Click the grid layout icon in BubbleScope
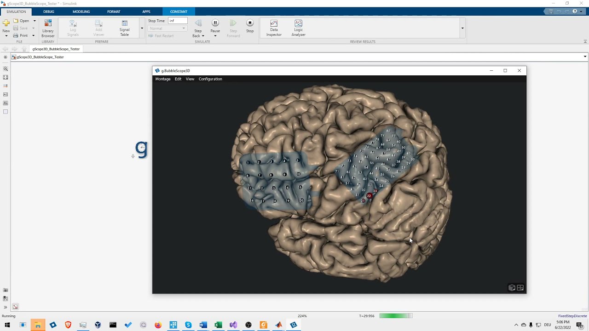589x331 pixels. coord(520,288)
